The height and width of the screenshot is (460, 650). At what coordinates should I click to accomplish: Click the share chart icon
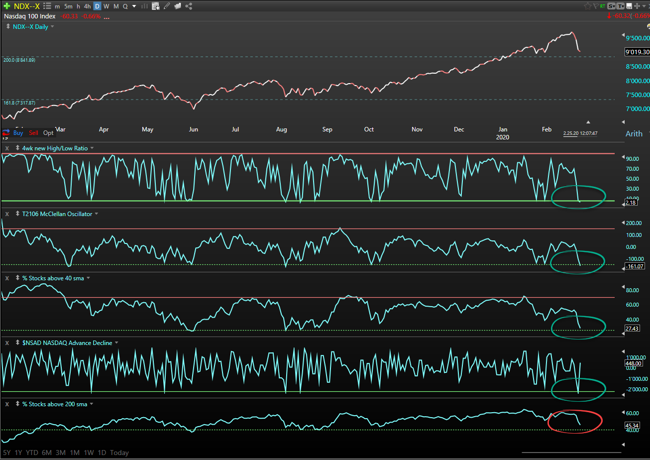click(x=189, y=6)
